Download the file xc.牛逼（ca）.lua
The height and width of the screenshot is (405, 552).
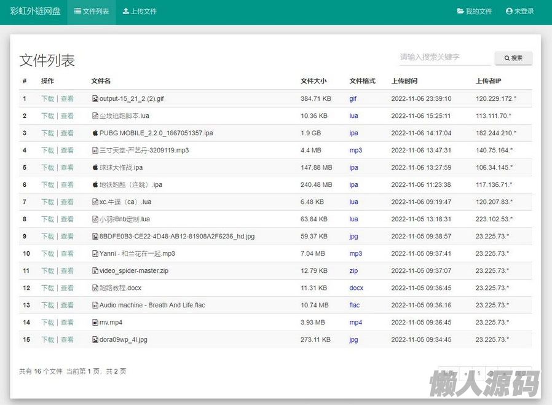pos(47,202)
